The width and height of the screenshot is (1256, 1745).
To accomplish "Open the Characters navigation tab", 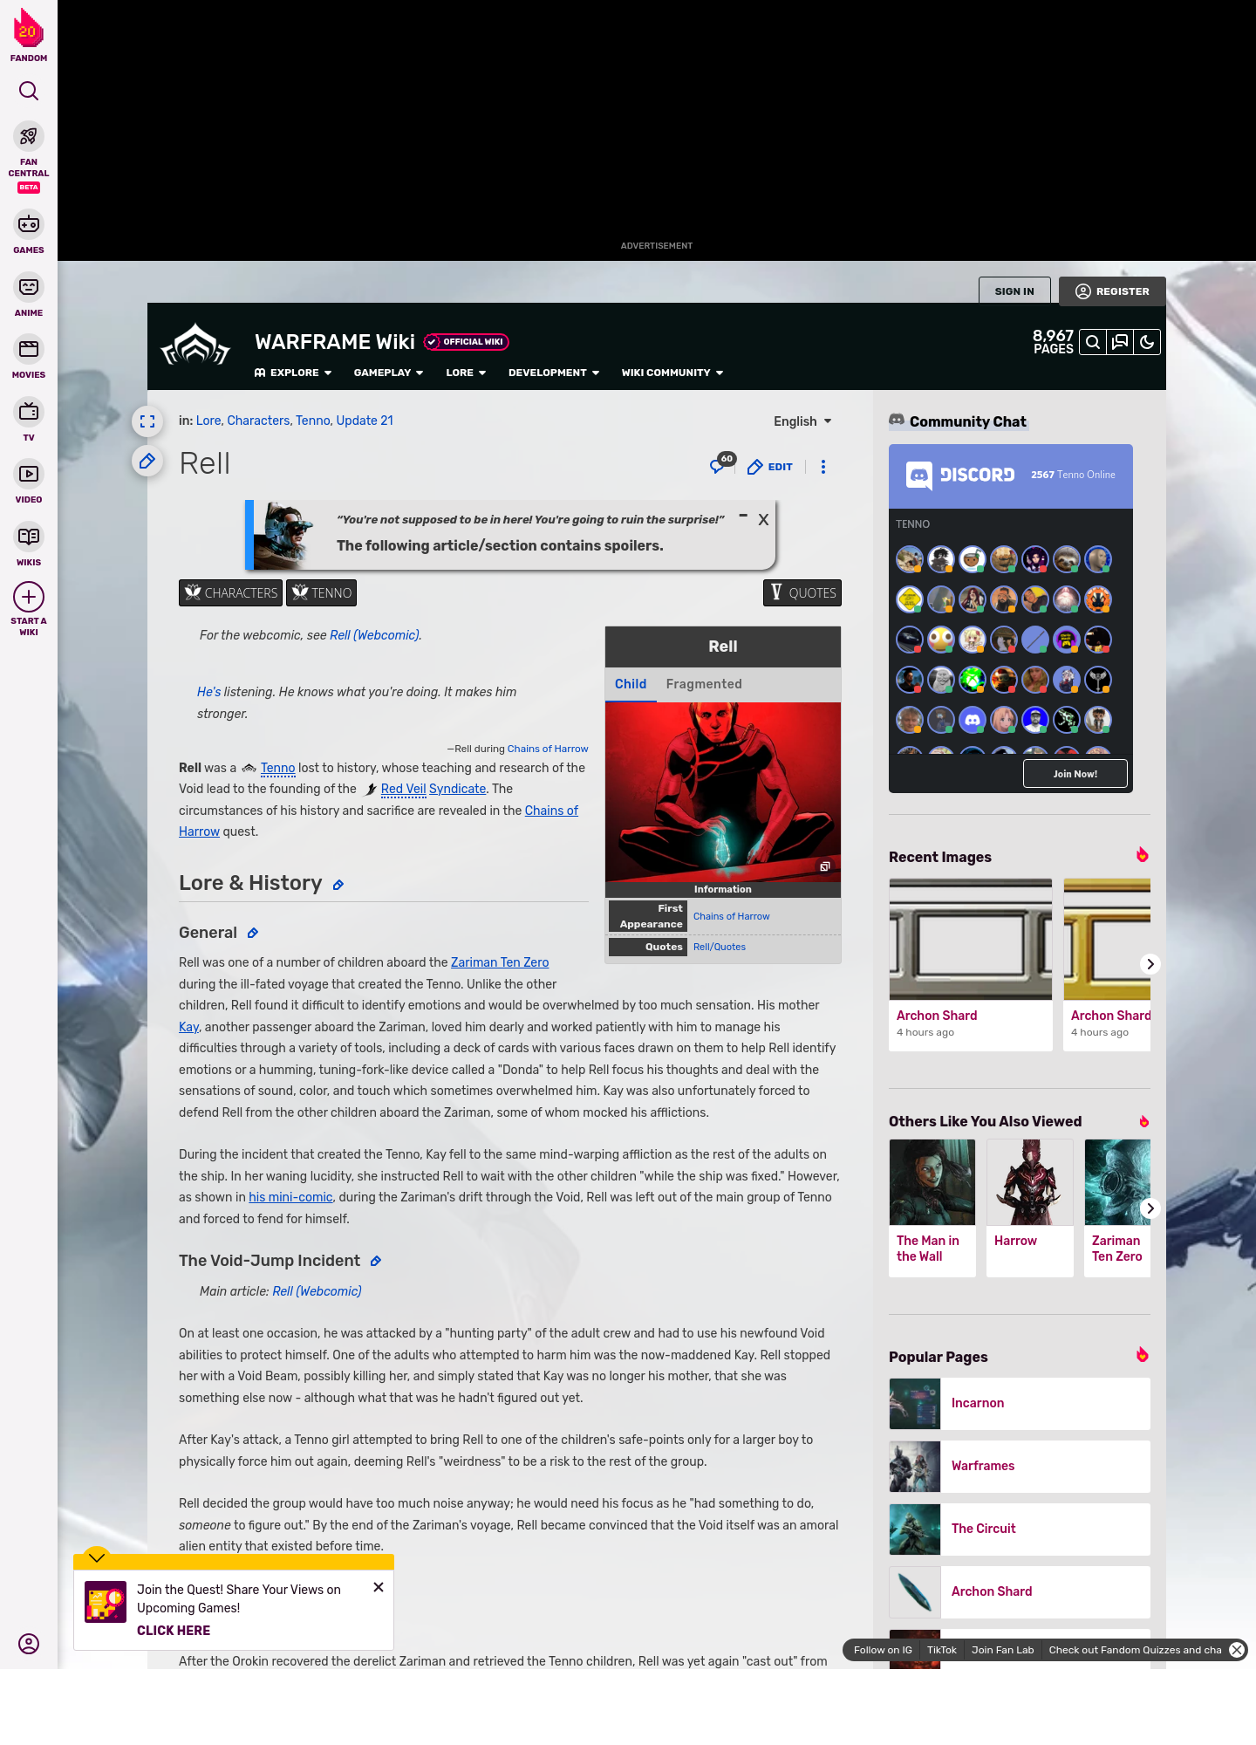I will pos(230,593).
